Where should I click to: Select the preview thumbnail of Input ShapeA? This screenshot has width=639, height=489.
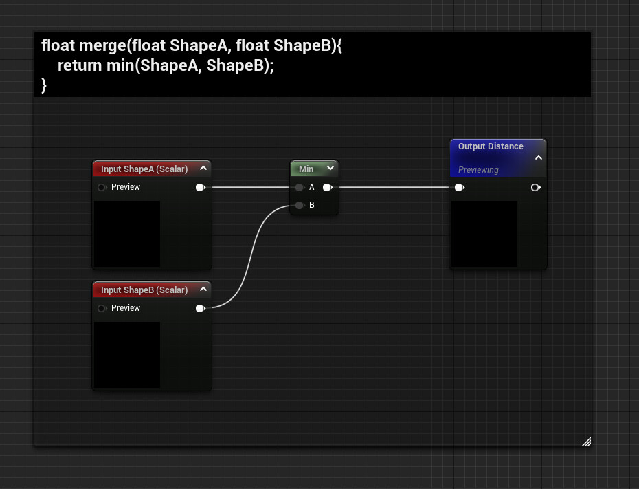coord(127,234)
